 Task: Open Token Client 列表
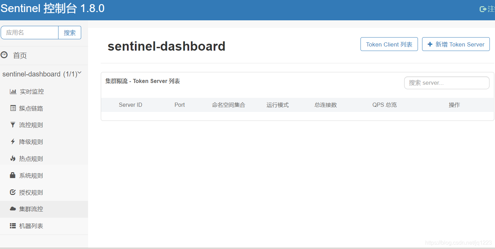pos(389,44)
